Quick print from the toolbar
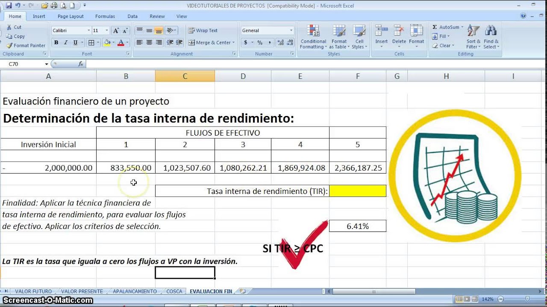Viewport: 547px width, 307px height. [x=54, y=6]
